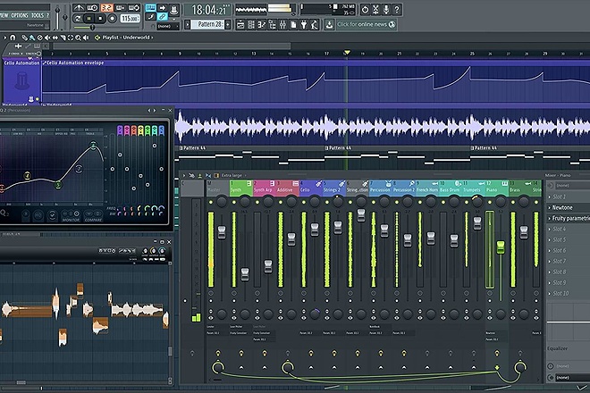The height and width of the screenshot is (393, 590).
Task: Mute the Piano mixer track LED
Action: tap(490, 203)
